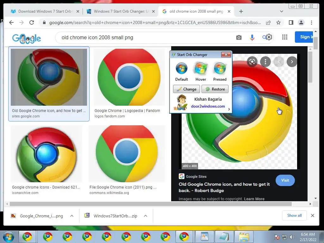Click the page horizontal scrollbar
Screen dimensions: 324x243
(151, 204)
